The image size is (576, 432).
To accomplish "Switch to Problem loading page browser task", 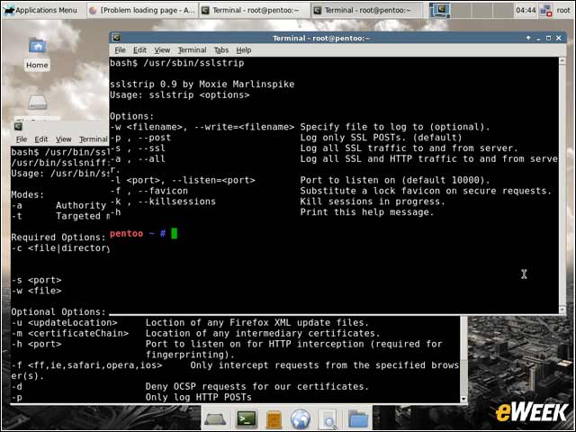I will 142,10.
